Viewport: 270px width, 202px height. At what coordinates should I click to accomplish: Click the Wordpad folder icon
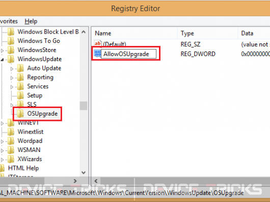pos(11,141)
